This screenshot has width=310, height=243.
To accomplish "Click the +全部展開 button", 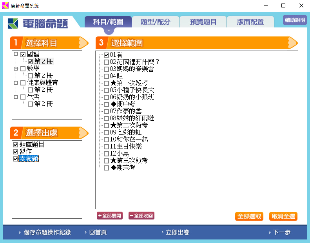I will [110, 216].
